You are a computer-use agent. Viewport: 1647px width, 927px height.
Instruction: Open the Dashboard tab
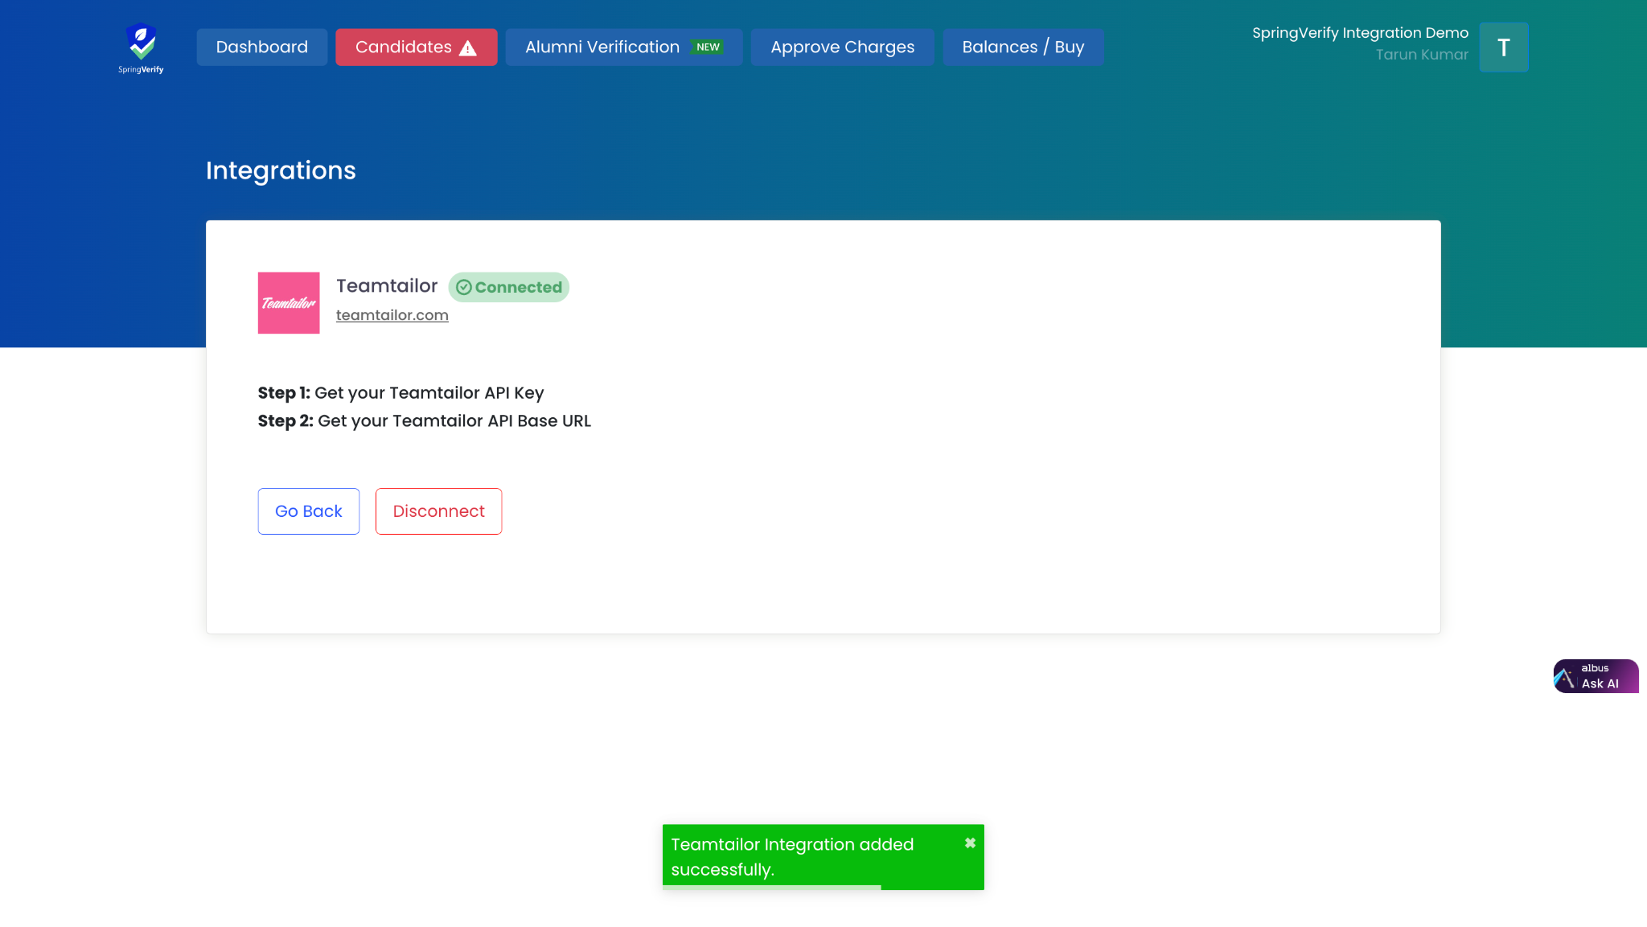261,47
